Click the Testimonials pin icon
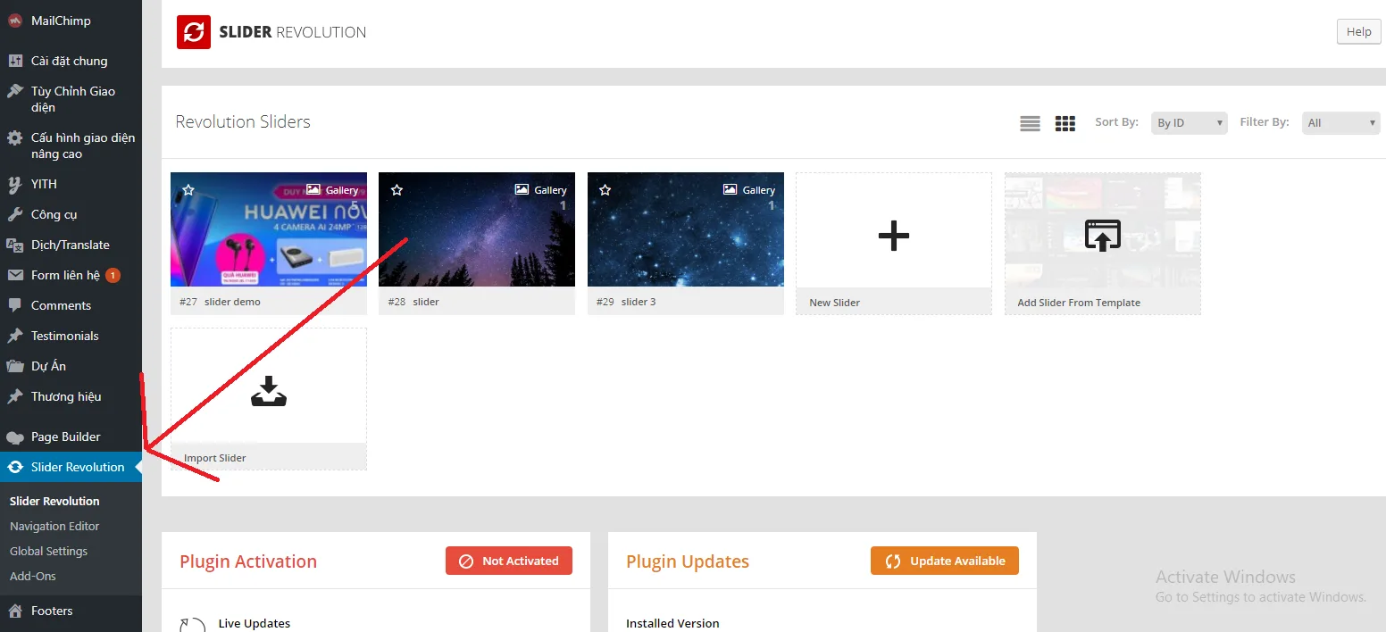 (x=15, y=336)
